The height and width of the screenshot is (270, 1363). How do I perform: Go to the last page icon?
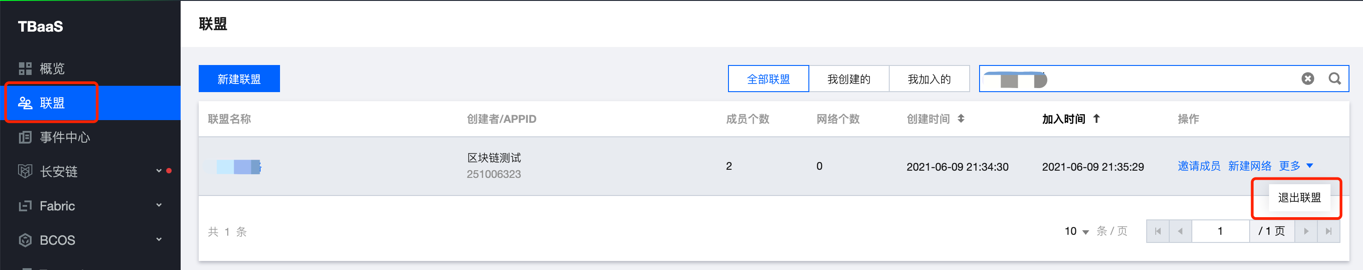[x=1328, y=231]
